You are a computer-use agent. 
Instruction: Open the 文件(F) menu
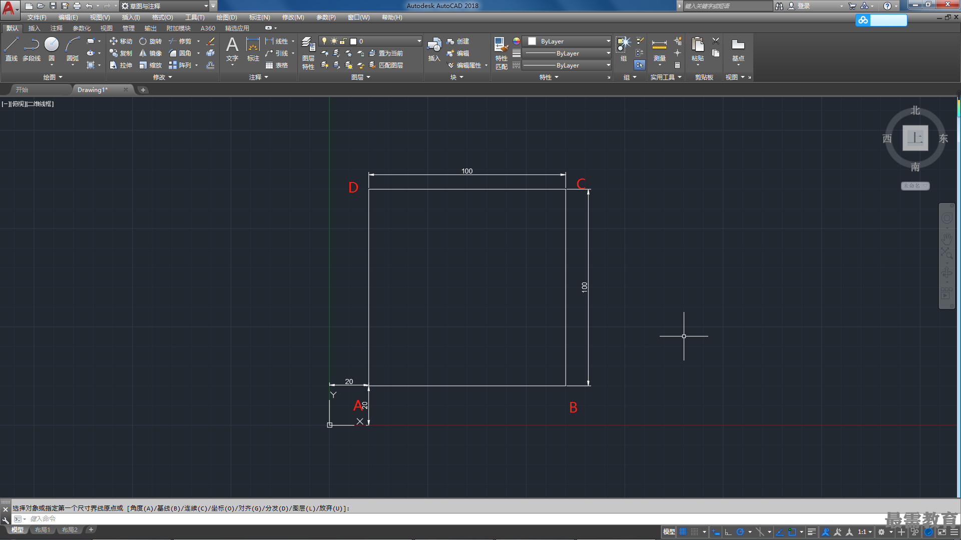coord(37,17)
